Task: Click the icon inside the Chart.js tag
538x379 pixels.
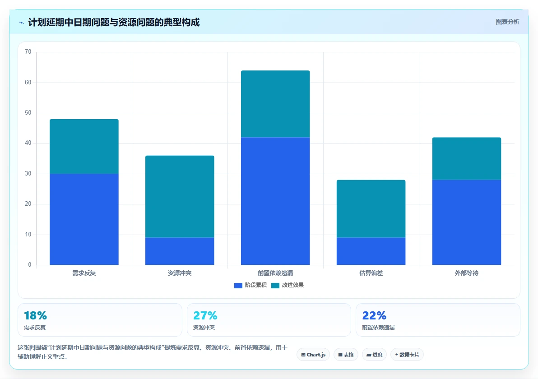Action: point(303,355)
